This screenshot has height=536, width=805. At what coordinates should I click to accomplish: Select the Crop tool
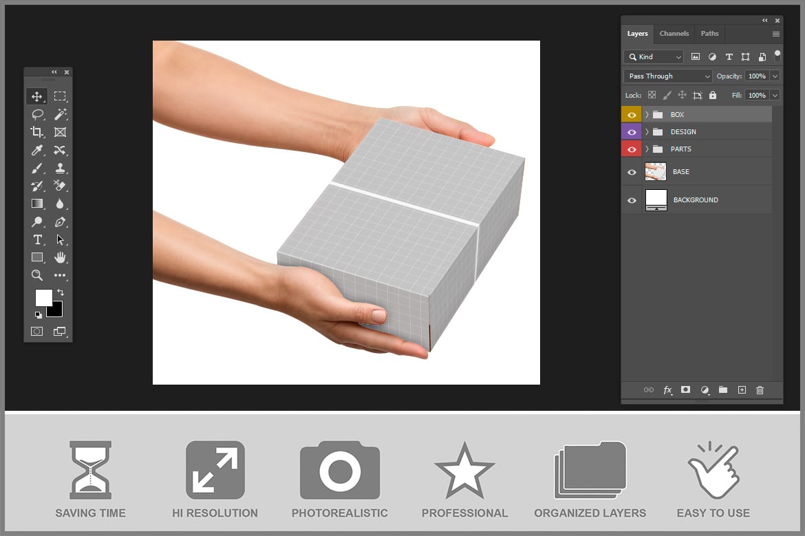[37, 132]
